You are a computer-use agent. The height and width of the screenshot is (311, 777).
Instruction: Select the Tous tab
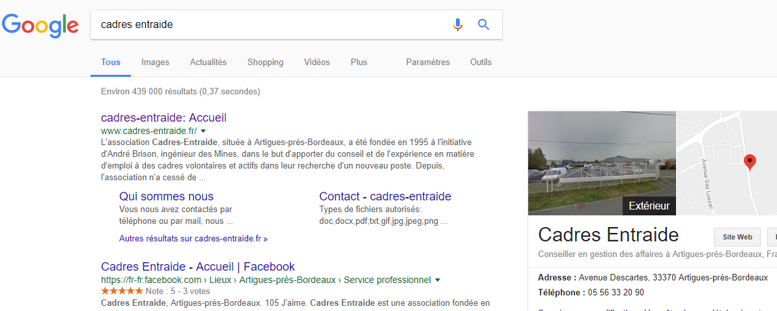(x=111, y=62)
